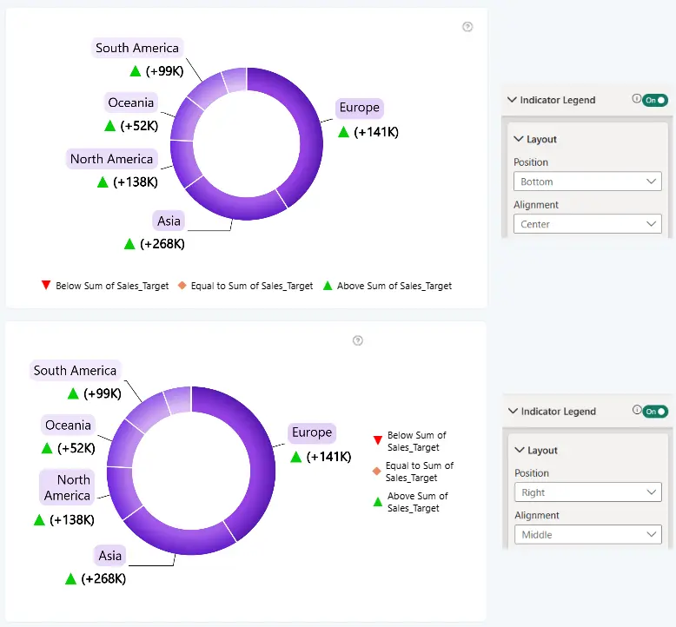Click the (+99K) value in the top chart

pyautogui.click(x=164, y=71)
